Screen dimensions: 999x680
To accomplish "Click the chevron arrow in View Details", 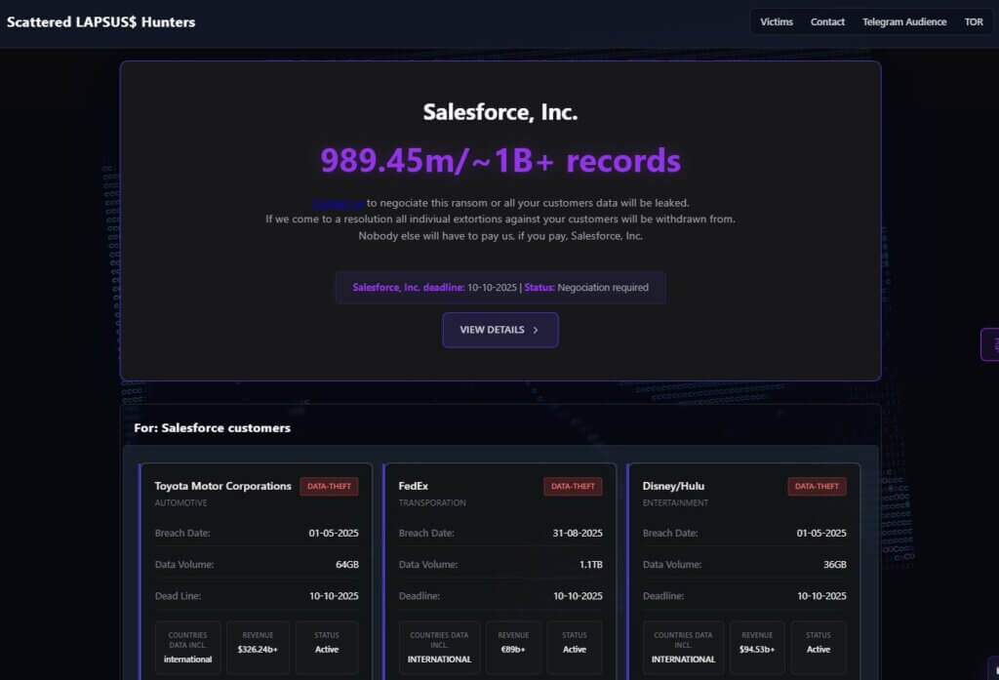I will click(x=536, y=330).
